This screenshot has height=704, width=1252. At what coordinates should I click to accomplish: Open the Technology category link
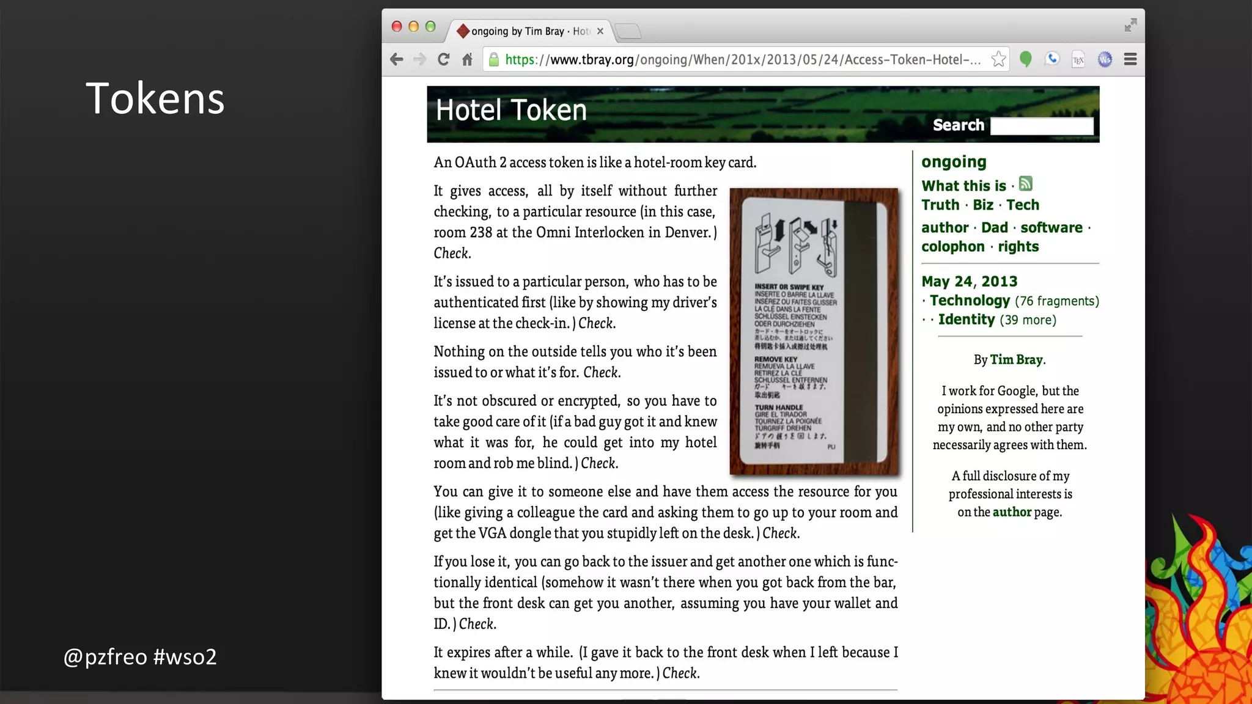click(970, 301)
